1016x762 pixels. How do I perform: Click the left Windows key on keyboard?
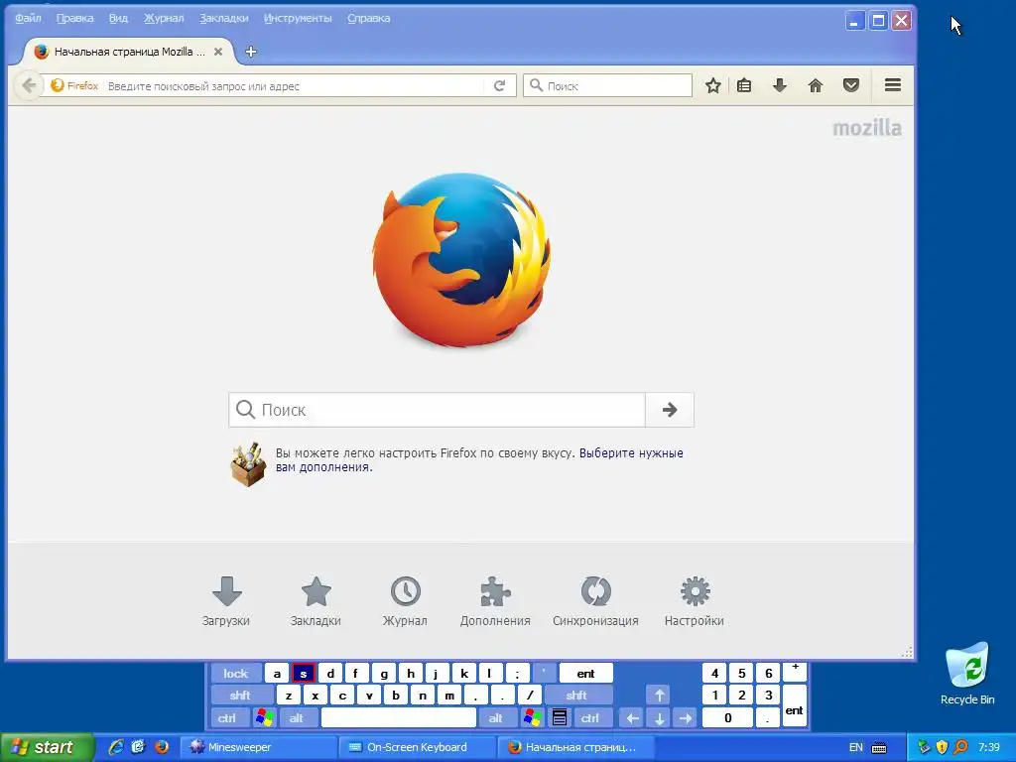(x=264, y=718)
